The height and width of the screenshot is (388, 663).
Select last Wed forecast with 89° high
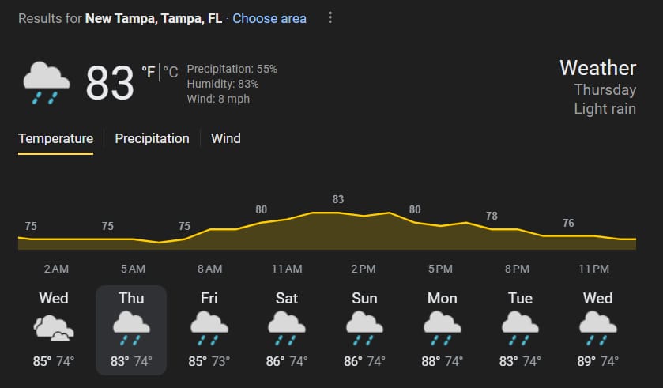(598, 330)
